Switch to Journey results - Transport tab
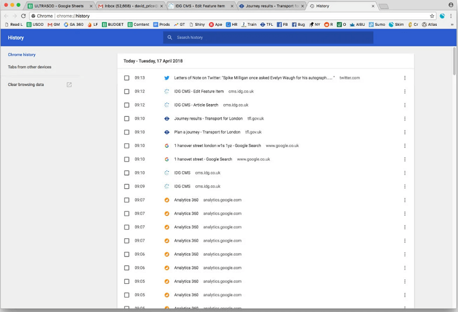 point(271,6)
